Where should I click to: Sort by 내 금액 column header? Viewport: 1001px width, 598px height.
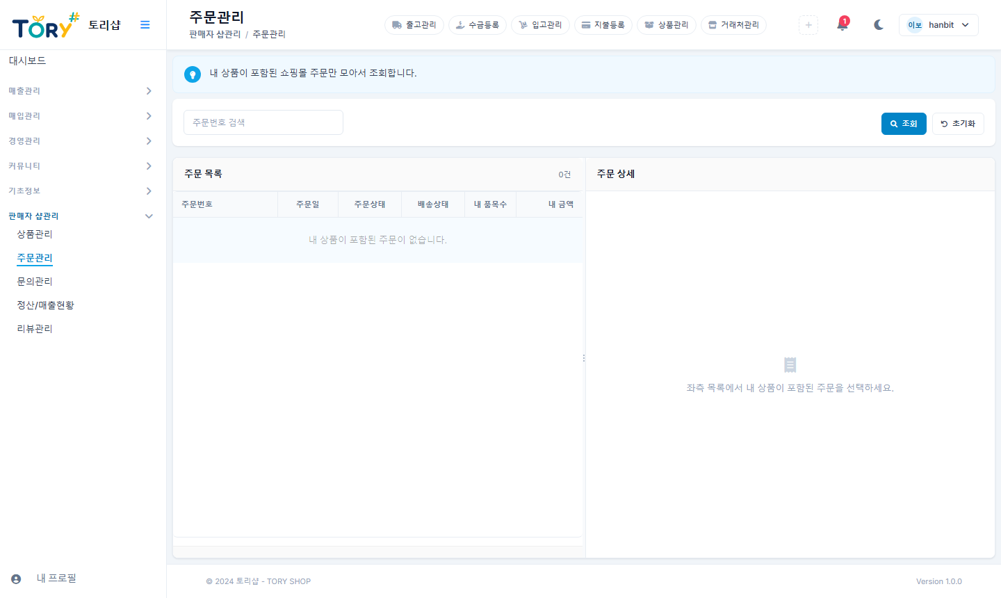pos(549,204)
